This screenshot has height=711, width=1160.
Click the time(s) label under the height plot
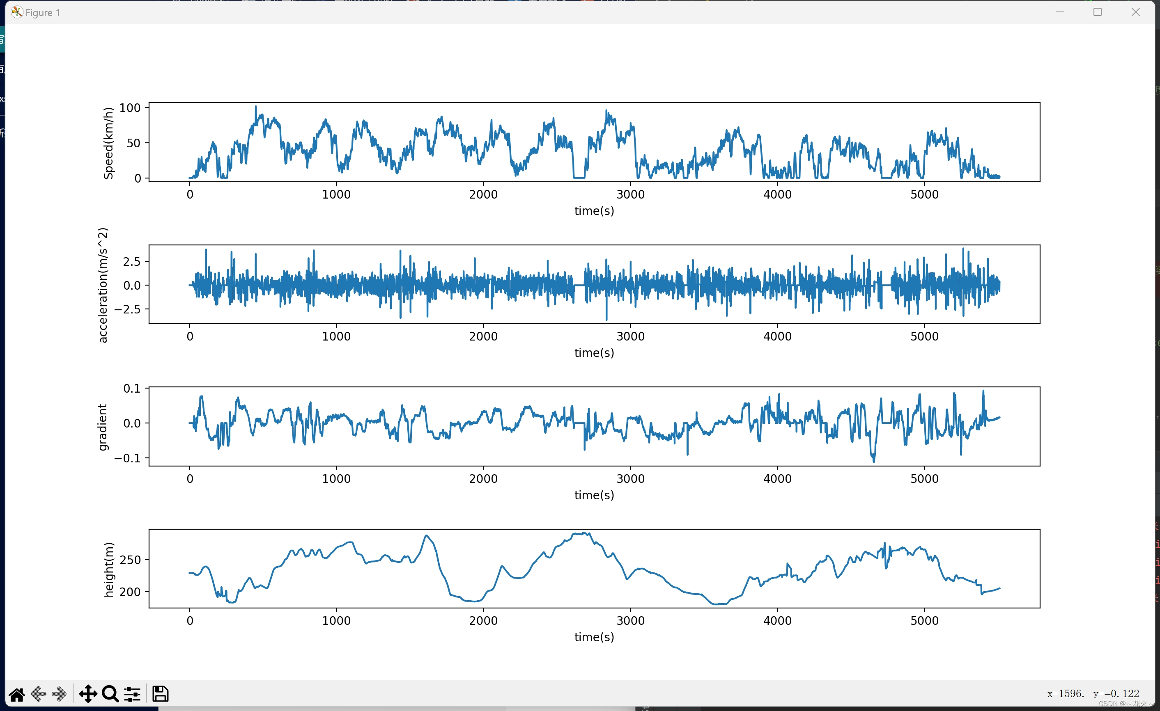click(x=594, y=637)
